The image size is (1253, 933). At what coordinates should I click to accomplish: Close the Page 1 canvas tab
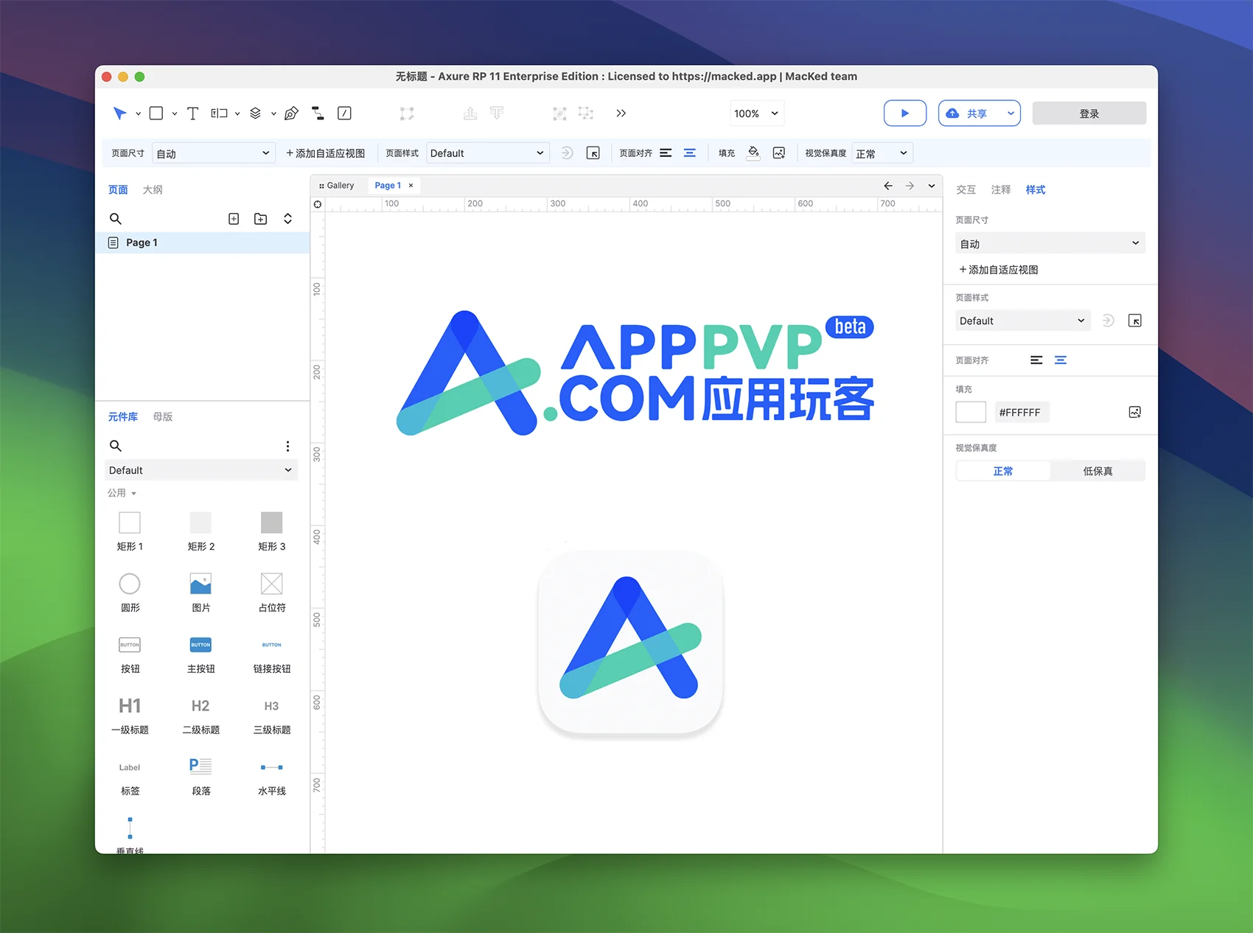point(411,186)
